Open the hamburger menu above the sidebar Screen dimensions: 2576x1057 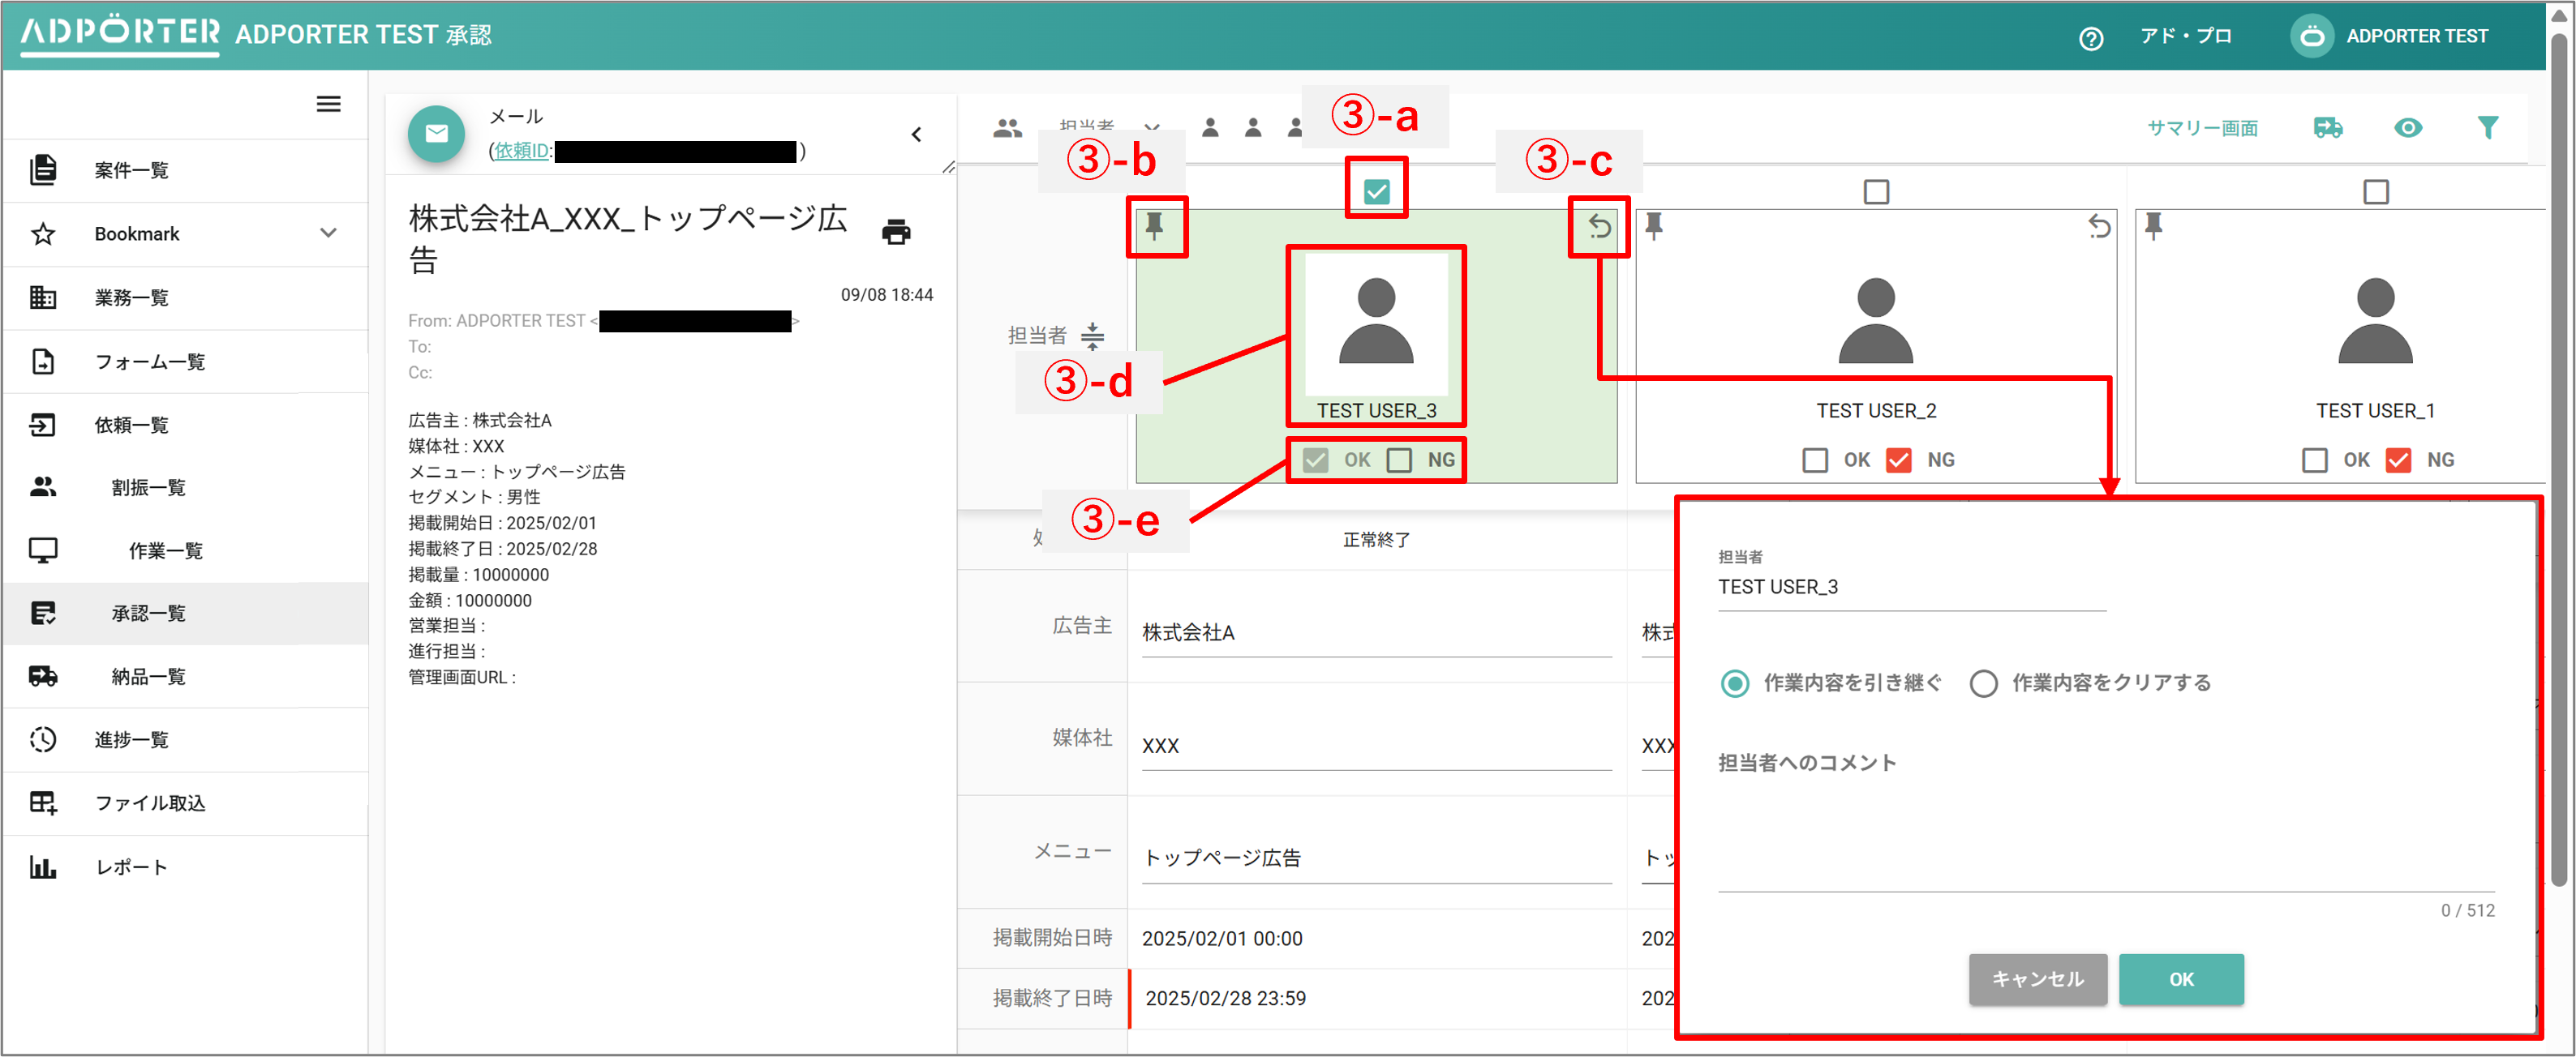(328, 104)
